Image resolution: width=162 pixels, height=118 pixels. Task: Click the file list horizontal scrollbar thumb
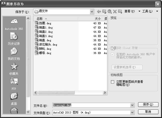pyautogui.click(x=56, y=92)
